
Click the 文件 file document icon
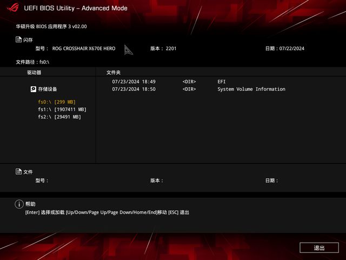pyautogui.click(x=18, y=171)
